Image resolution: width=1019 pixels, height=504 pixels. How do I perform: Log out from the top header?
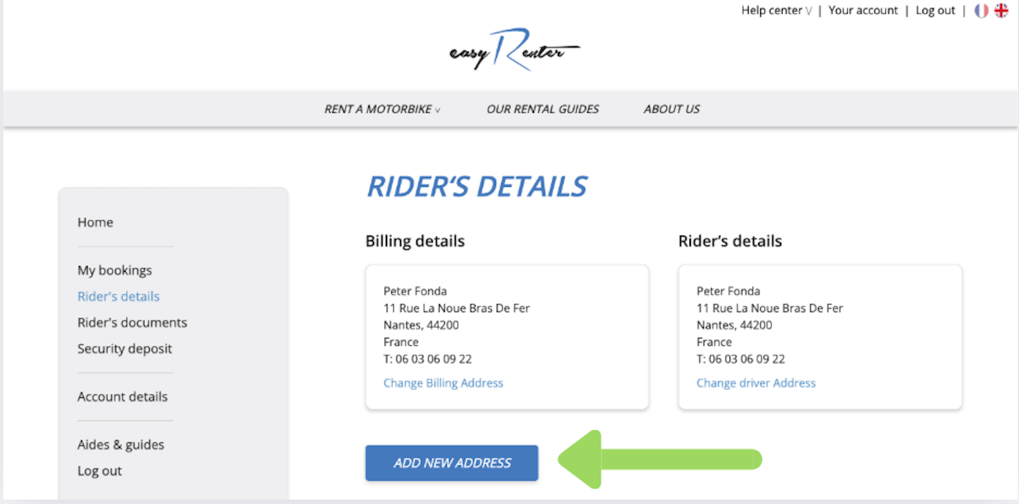pos(935,11)
